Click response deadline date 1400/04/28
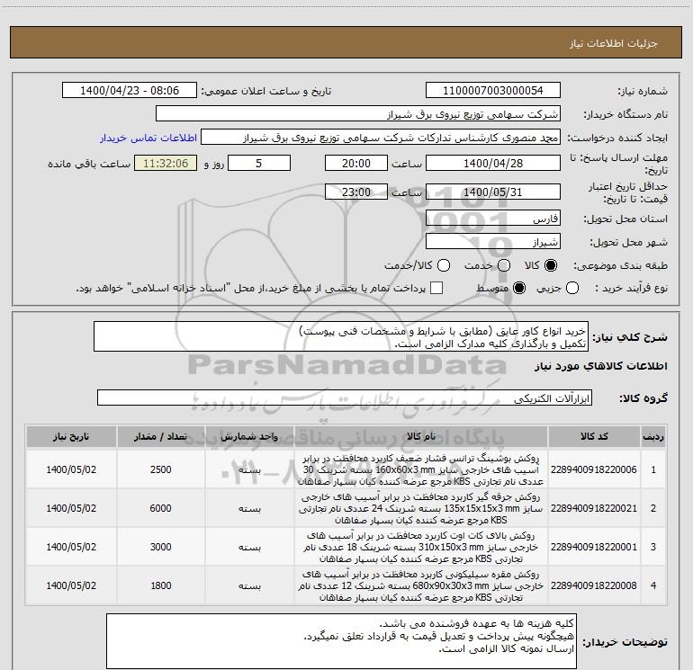The height and width of the screenshot is (670, 693). coord(493,163)
